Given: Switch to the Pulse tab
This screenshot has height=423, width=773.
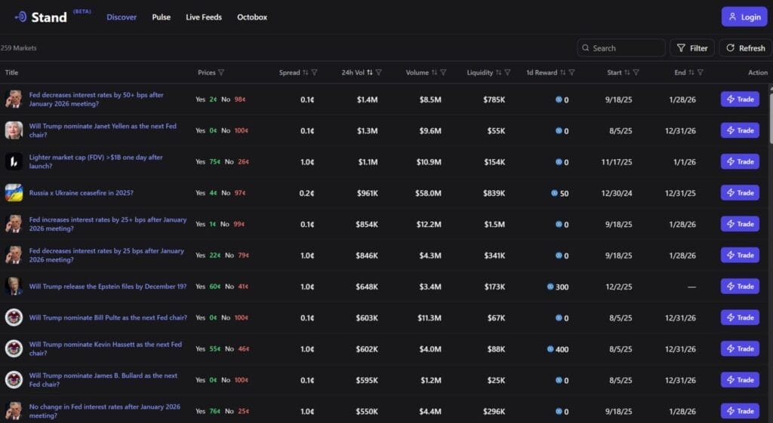Looking at the screenshot, I should [x=162, y=17].
